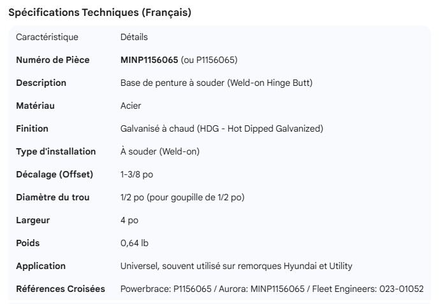Click the Détails column header
The image size is (440, 304).
point(134,37)
